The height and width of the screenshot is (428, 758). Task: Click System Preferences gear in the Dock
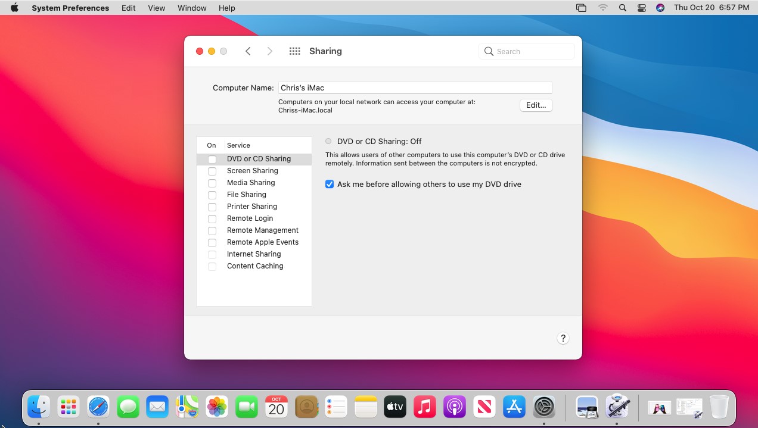click(x=544, y=407)
